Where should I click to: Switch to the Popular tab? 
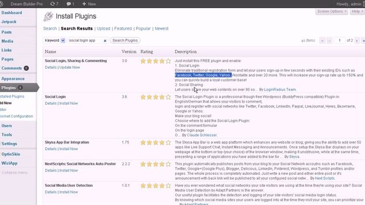[x=143, y=28]
